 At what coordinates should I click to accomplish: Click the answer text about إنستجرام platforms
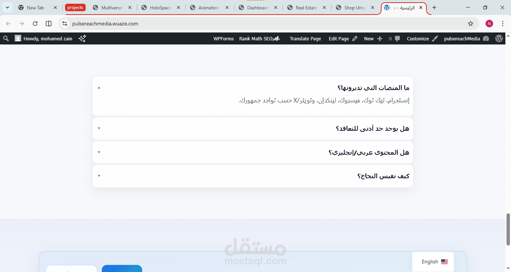324,100
